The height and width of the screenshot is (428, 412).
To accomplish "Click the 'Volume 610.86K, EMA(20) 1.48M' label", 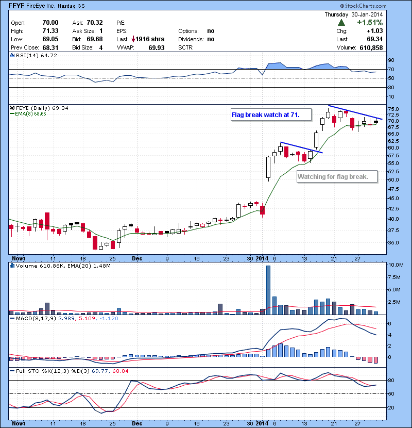I will [63, 266].
